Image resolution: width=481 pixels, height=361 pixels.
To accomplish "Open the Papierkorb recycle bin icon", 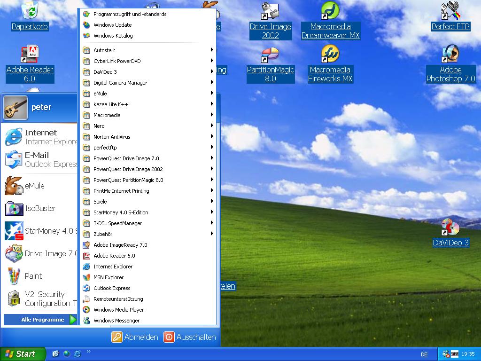I will 30,11.
